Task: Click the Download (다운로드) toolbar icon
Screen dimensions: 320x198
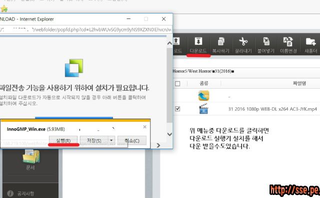Action: click(x=198, y=41)
